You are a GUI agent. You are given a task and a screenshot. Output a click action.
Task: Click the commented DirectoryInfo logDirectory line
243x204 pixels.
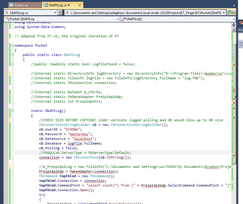tap(131, 73)
